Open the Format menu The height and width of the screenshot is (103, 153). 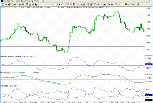pyautogui.click(x=24, y=1)
